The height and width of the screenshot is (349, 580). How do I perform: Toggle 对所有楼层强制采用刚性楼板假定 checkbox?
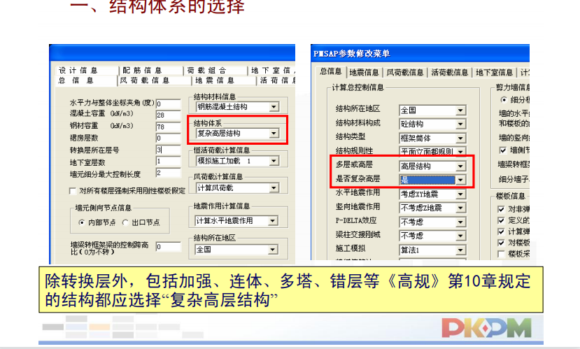73,191
